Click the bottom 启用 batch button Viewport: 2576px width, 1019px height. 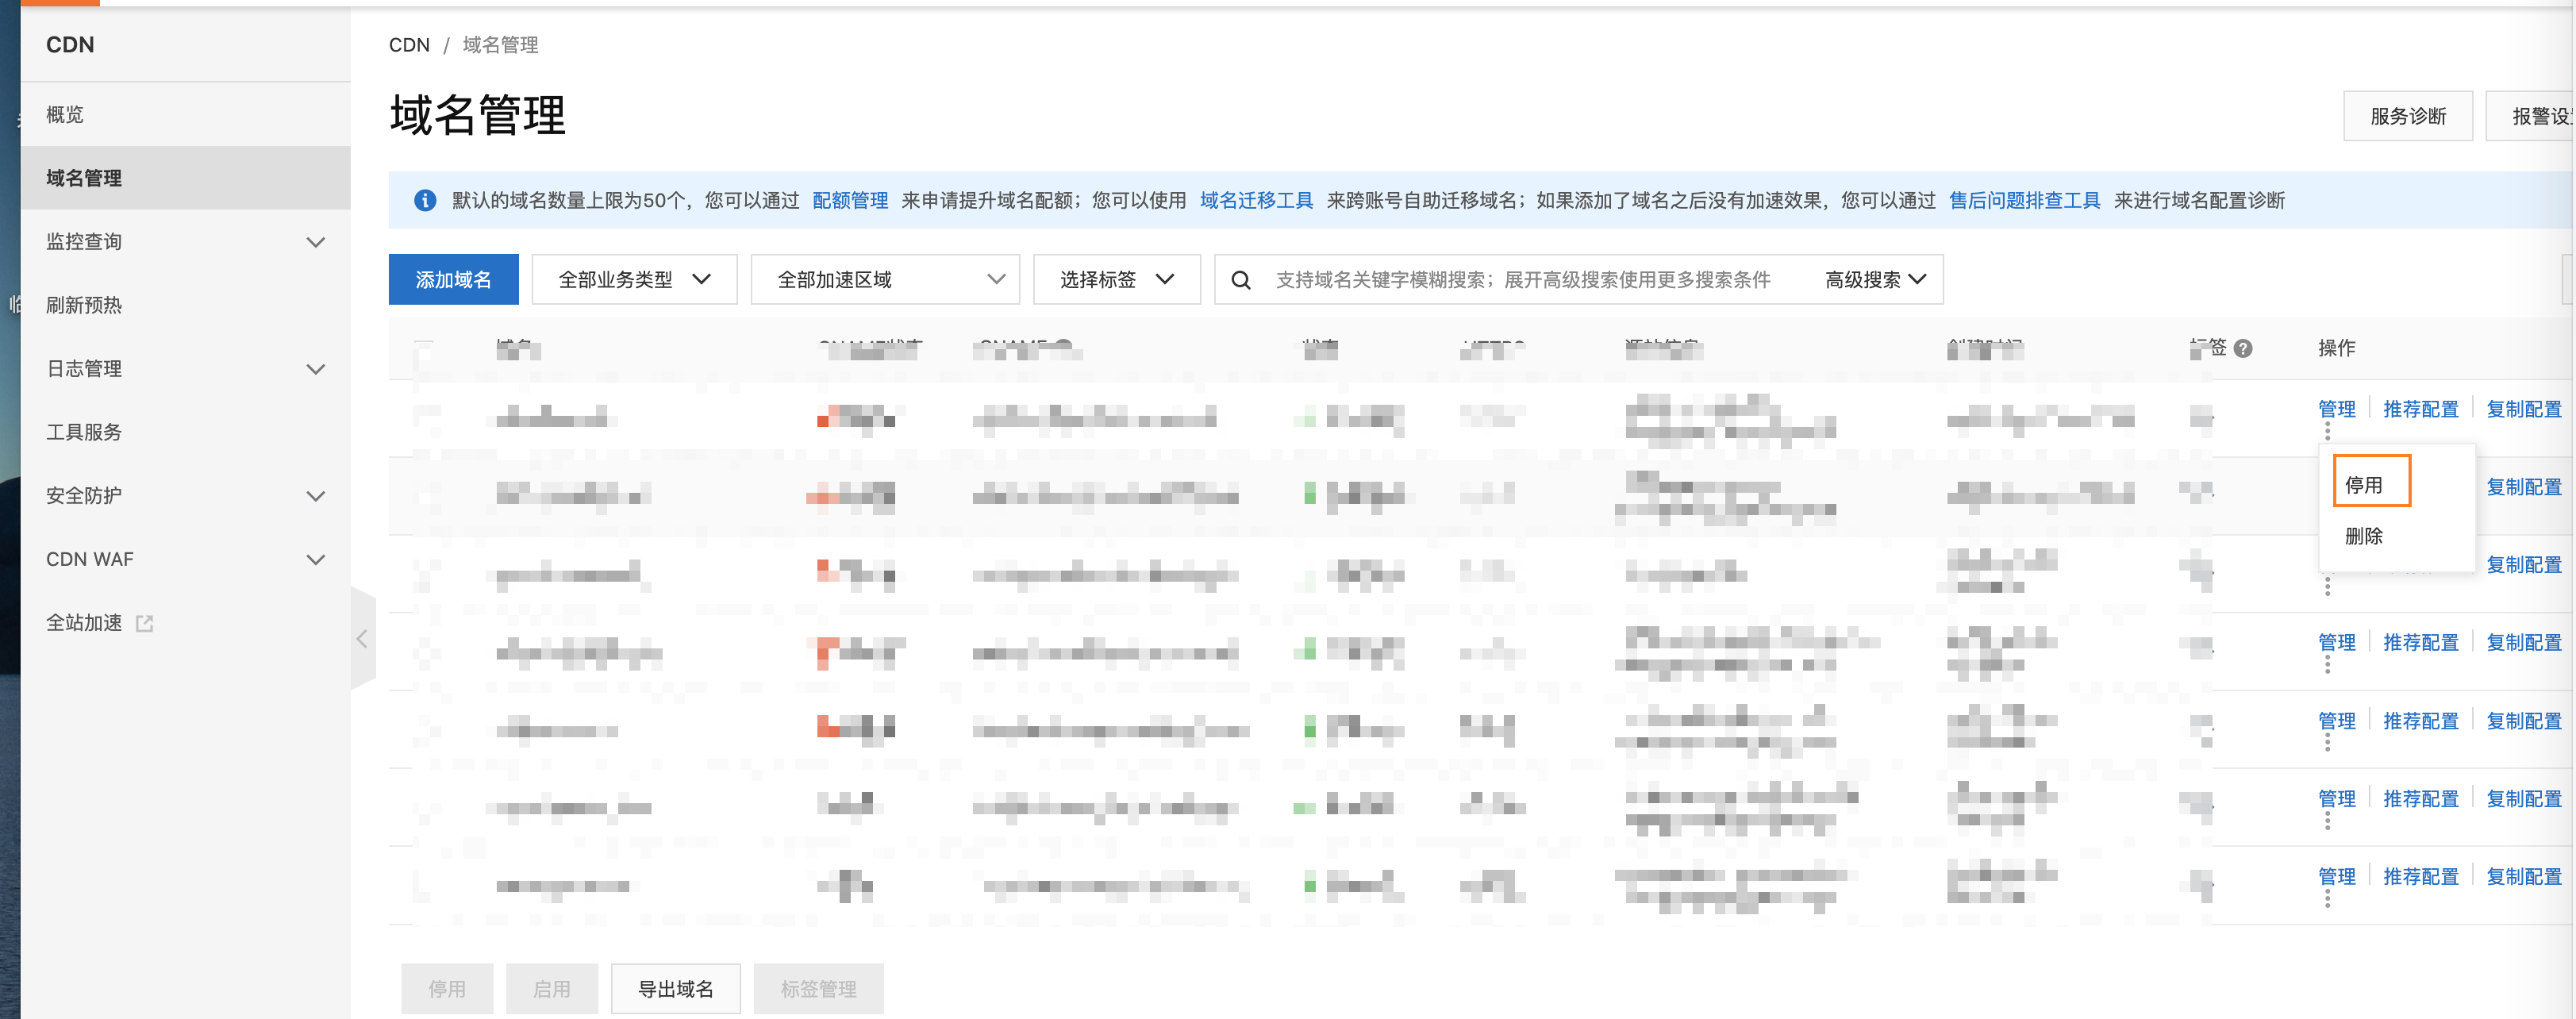(551, 989)
